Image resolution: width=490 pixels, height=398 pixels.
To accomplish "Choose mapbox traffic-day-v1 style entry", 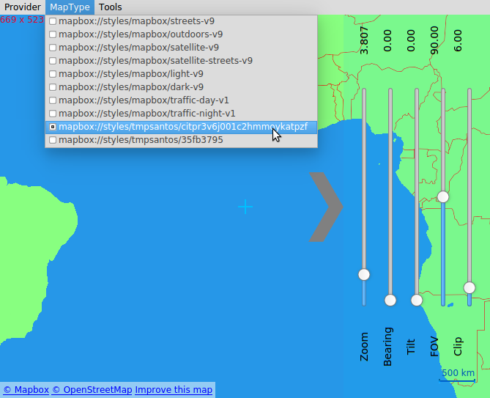I will (x=181, y=100).
